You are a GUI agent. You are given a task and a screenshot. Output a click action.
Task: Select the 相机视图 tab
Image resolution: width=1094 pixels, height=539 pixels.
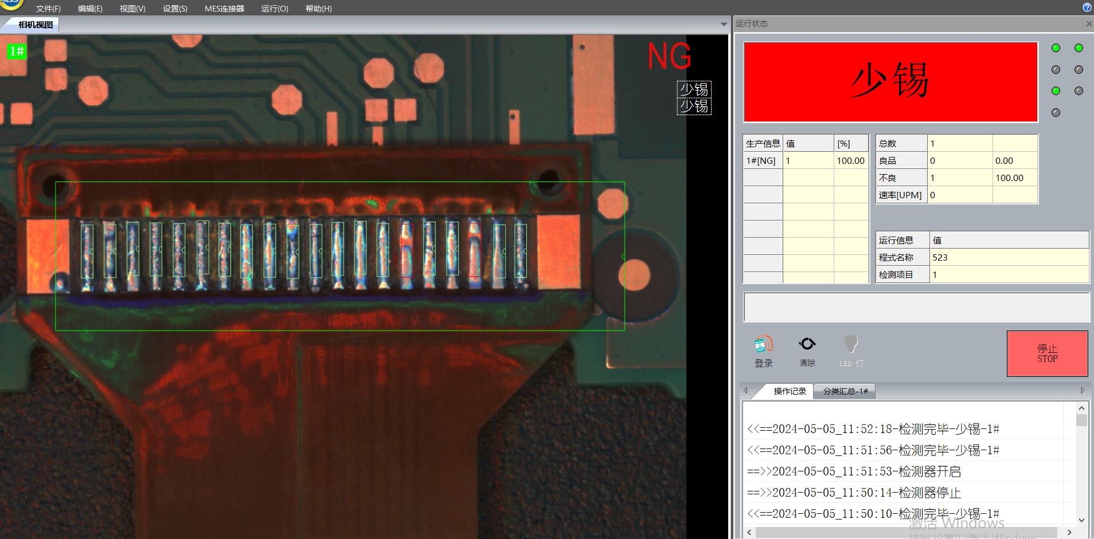(36, 25)
